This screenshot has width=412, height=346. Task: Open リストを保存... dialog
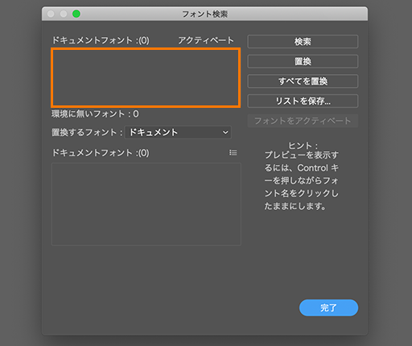pyautogui.click(x=303, y=101)
